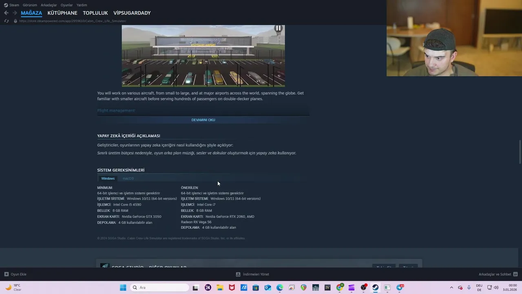
Task: Switch to the KÜTÜPHANE tab
Action: click(62, 13)
